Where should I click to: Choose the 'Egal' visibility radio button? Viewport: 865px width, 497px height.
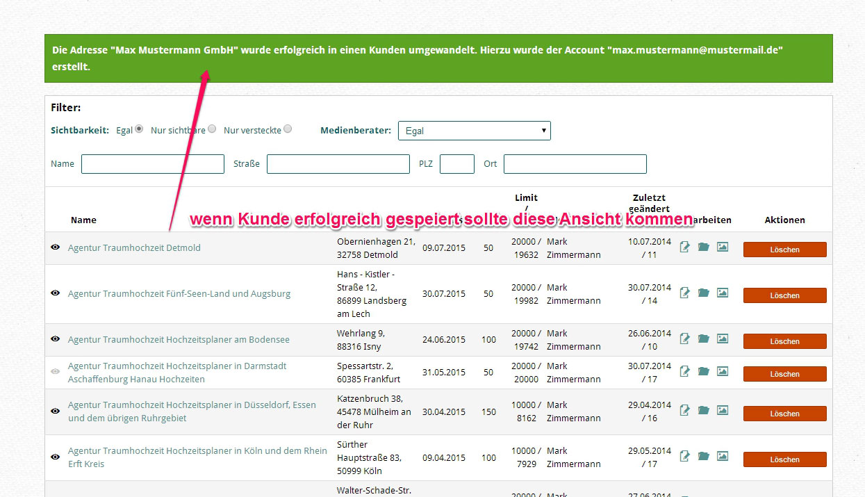tap(139, 129)
